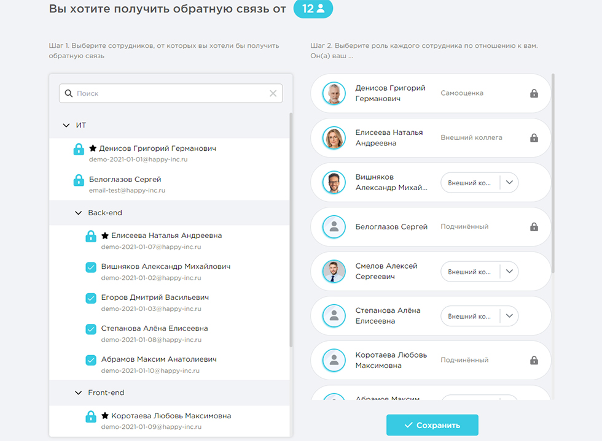Click Денисов Григорий Германович avatar photo
This screenshot has width=602, height=441.
click(x=334, y=93)
